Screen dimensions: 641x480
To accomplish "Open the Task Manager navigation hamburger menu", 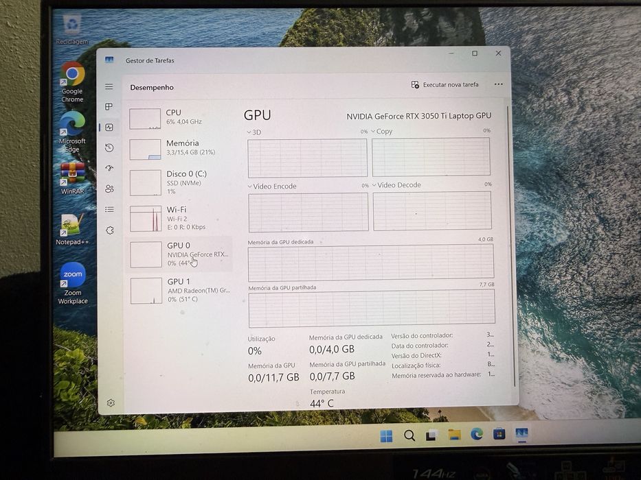I will coord(109,86).
